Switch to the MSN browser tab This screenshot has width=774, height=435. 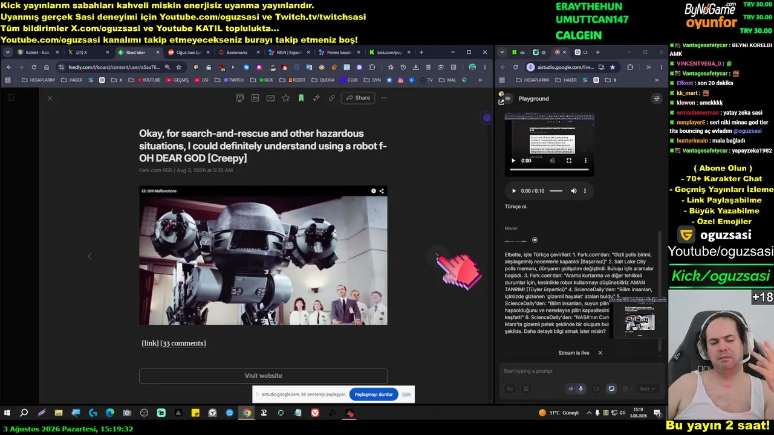click(289, 53)
